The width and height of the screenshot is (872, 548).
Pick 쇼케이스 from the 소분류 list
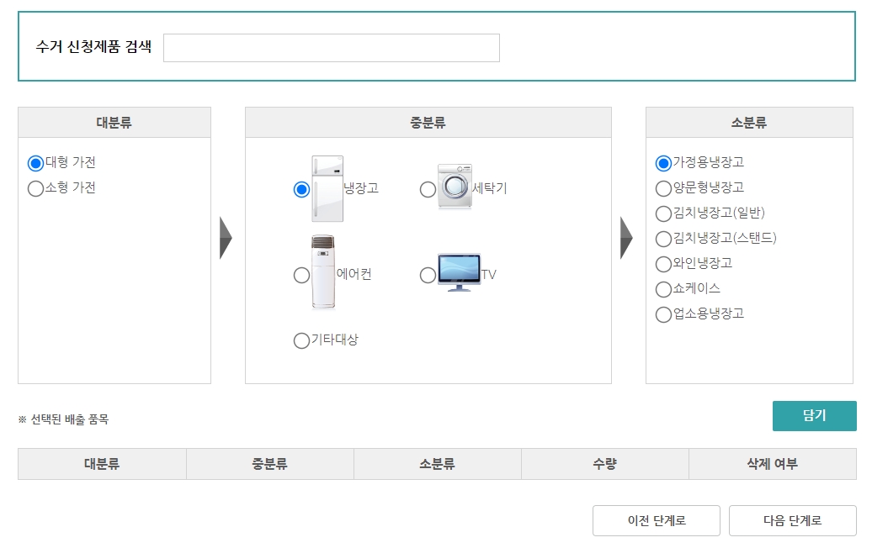[x=662, y=289]
